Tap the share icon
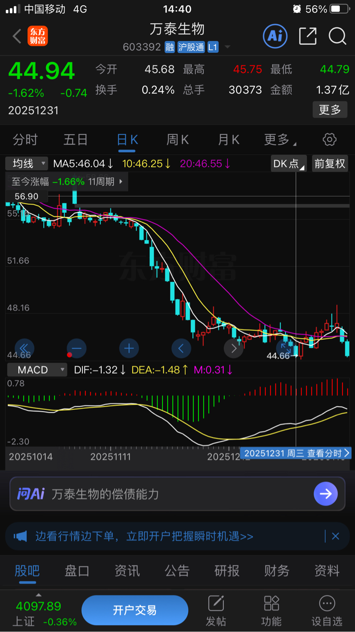 308,36
